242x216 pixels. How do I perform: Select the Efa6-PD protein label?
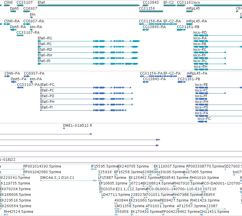(47, 96)
